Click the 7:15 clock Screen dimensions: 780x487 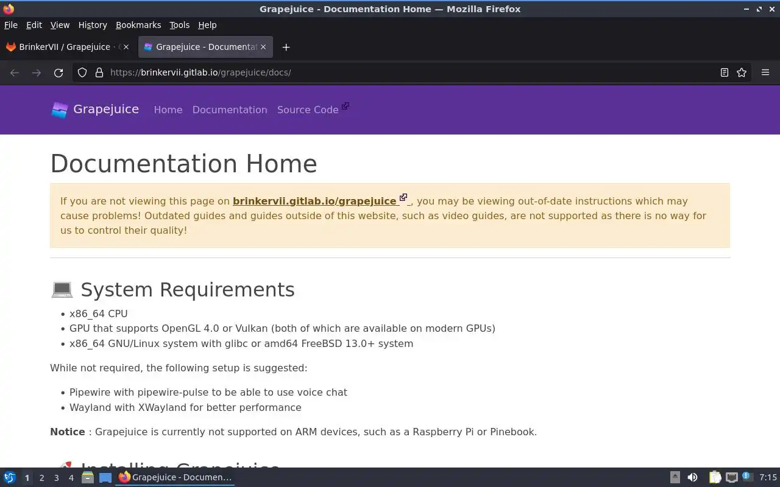click(768, 477)
